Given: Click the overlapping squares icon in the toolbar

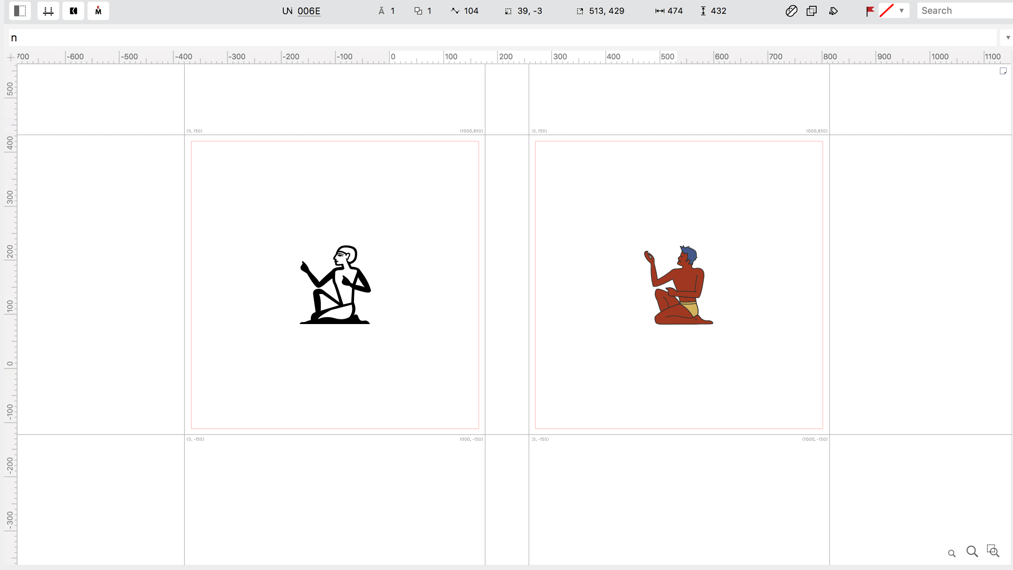Looking at the screenshot, I should pyautogui.click(x=811, y=11).
